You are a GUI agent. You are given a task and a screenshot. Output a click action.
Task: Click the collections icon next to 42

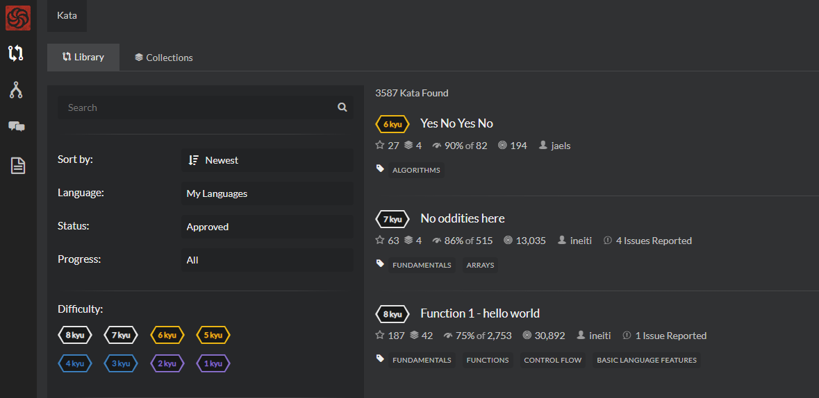point(414,336)
